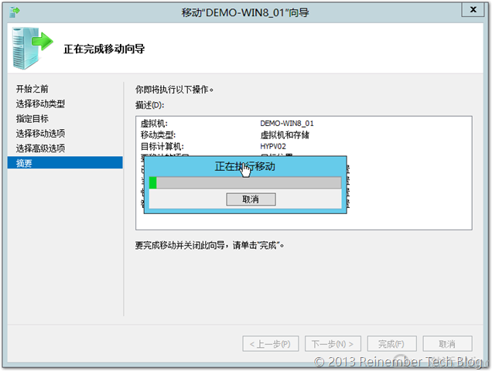Click the DEMO-WIN8_01 value in description

pyautogui.click(x=287, y=123)
